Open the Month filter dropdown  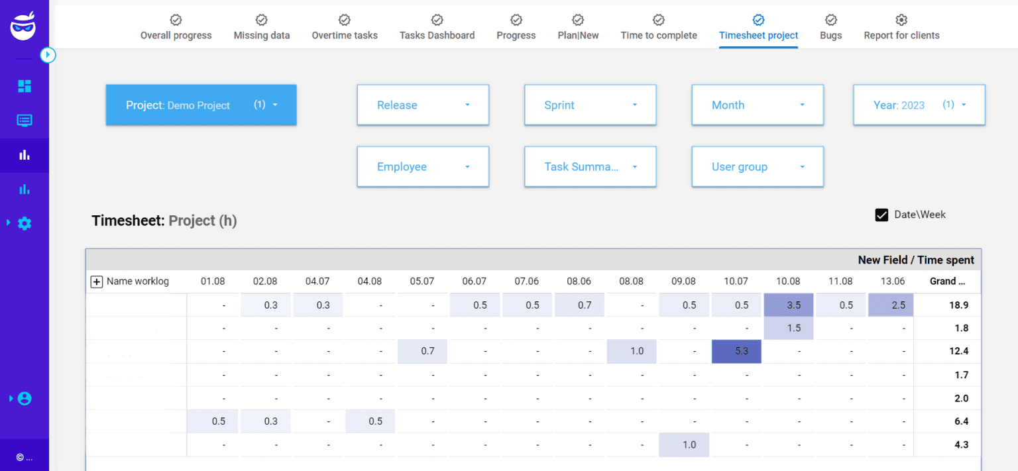pyautogui.click(x=758, y=105)
